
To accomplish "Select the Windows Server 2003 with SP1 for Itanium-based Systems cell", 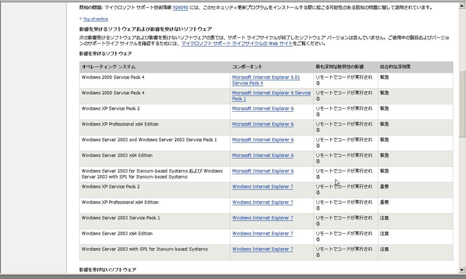I will [154, 253].
